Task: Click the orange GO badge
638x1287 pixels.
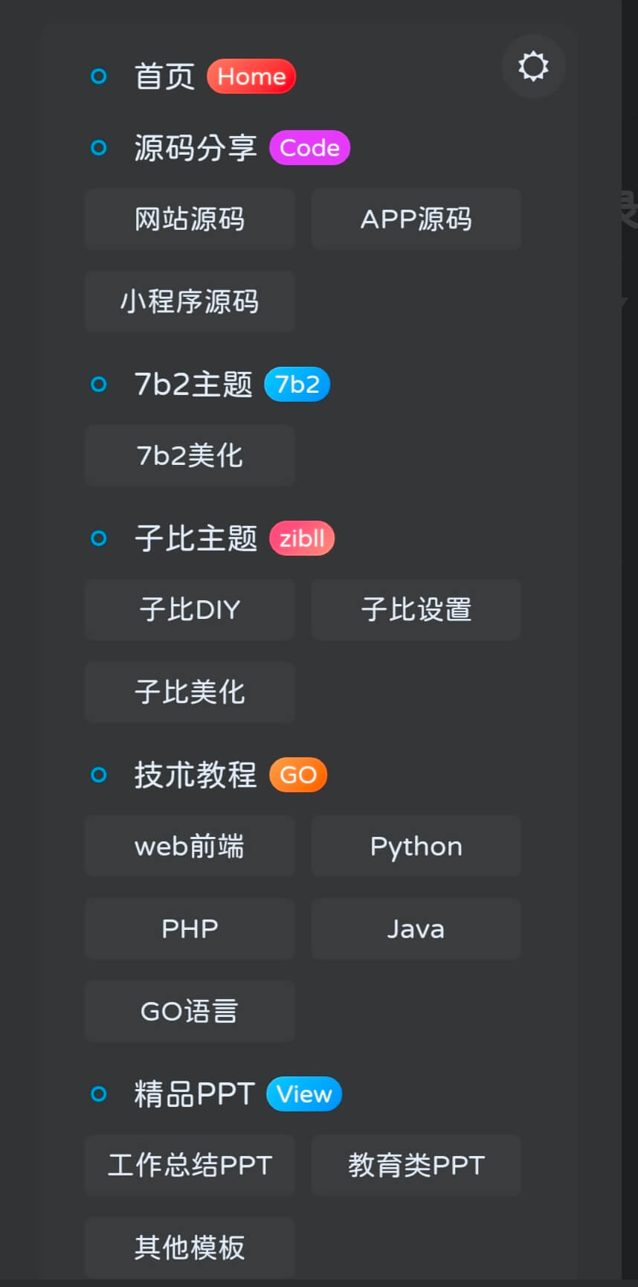Action: [x=298, y=775]
